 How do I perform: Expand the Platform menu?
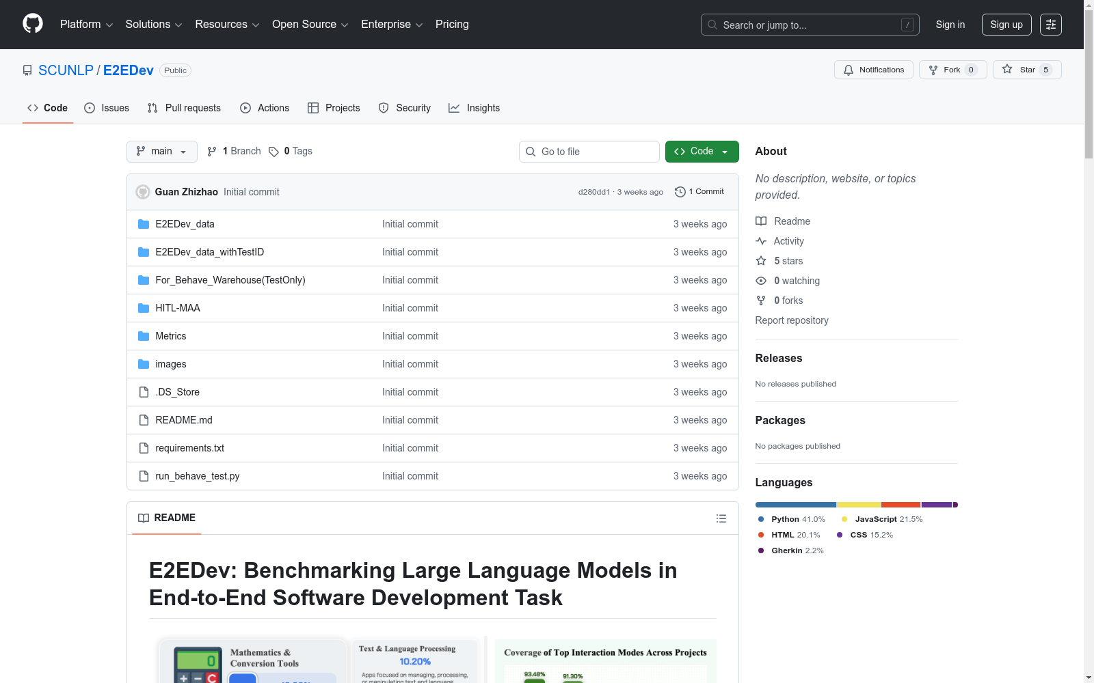point(86,25)
